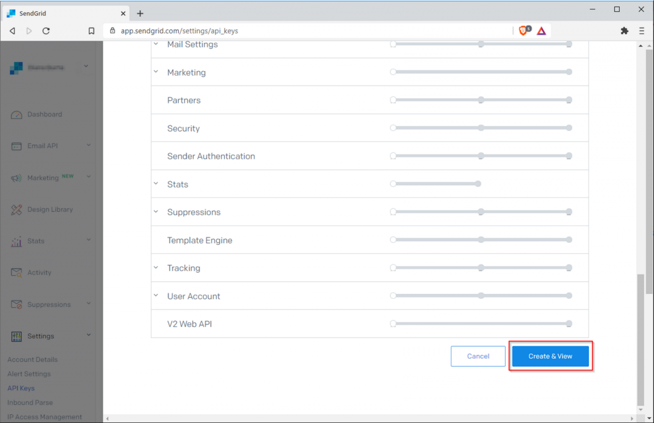Viewport: 654px width, 423px height.
Task: Expand the Suppressions permission row
Action: (156, 212)
